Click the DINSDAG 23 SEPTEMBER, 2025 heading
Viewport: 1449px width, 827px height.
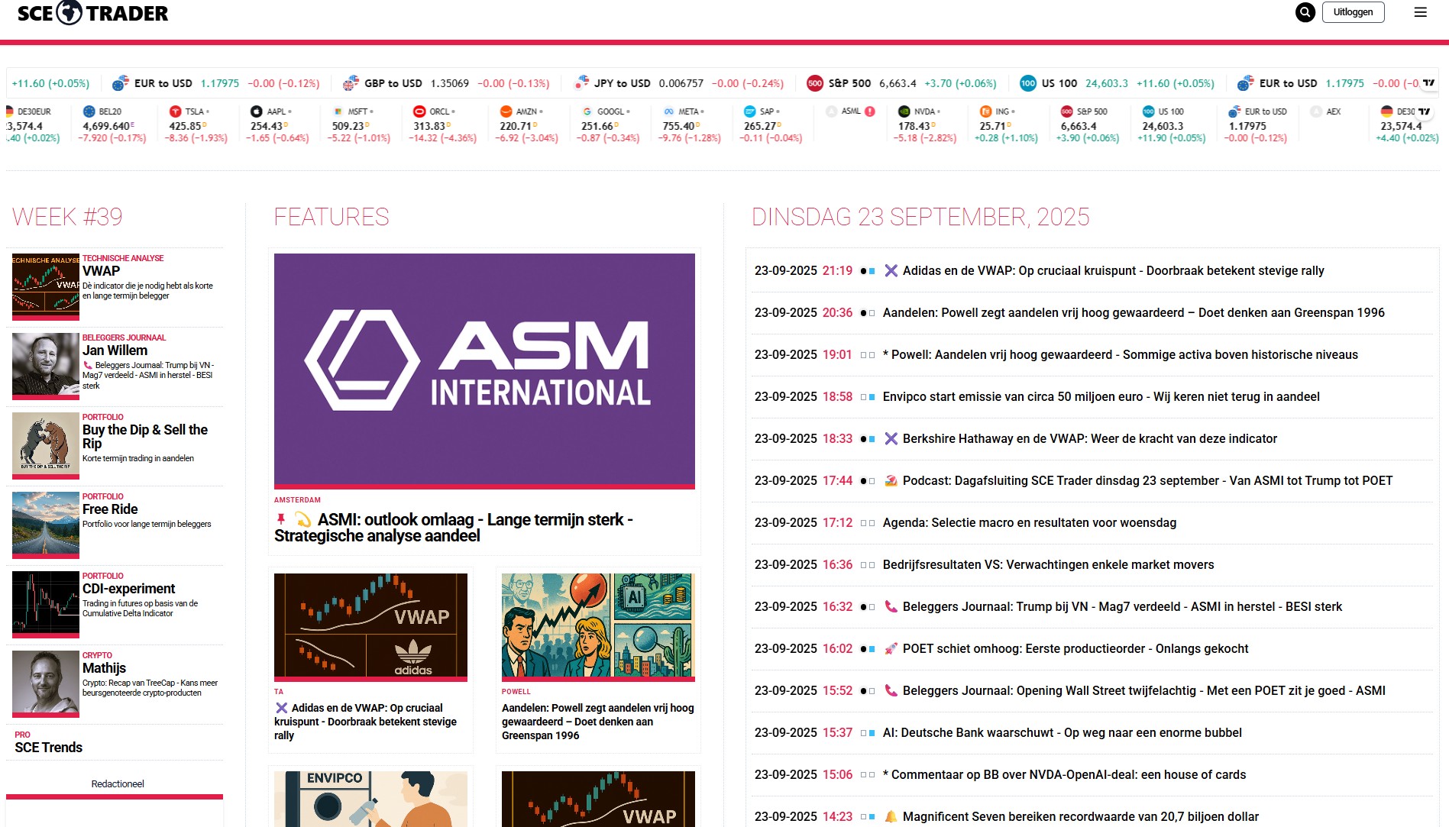(920, 217)
